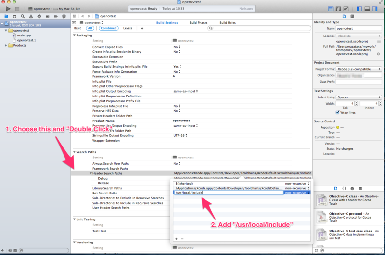The height and width of the screenshot is (255, 385).
Task: Show the Code Snippet library braces icon
Action: pos(344,188)
